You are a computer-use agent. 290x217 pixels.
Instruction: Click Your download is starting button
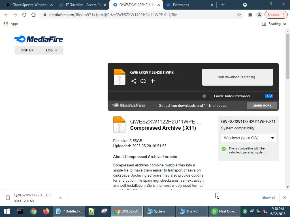(238, 77)
